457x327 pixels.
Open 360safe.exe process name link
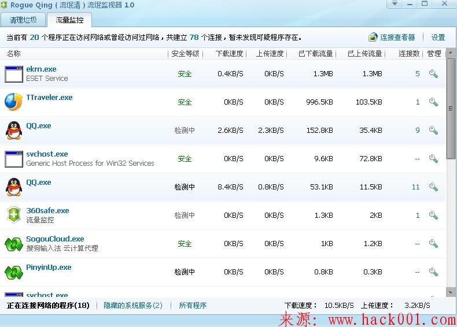click(x=47, y=210)
